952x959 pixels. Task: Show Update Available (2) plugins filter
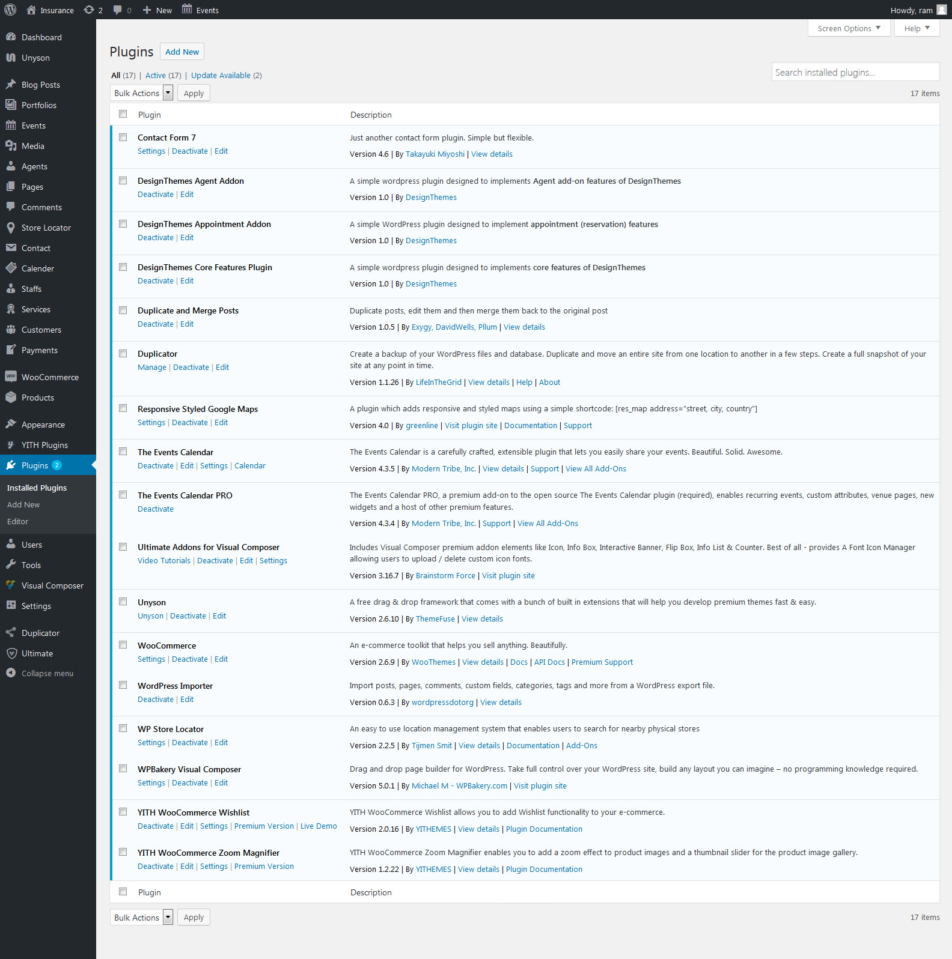227,75
